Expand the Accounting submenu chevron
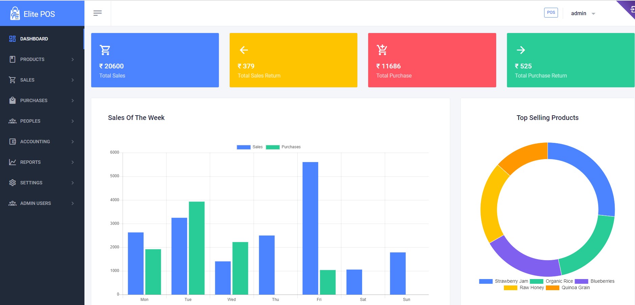 tap(73, 142)
